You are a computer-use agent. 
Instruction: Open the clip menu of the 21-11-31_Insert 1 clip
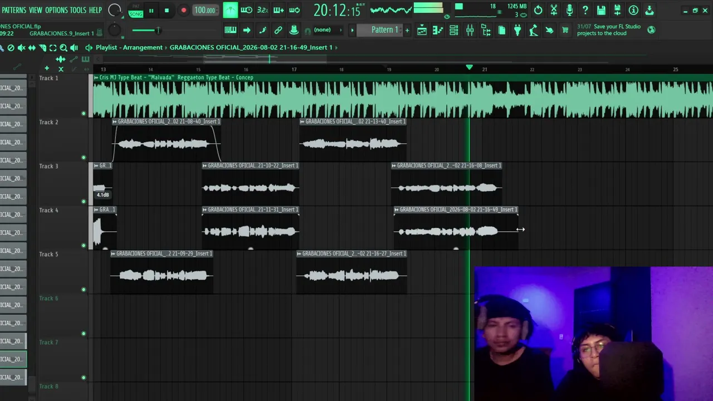204,209
